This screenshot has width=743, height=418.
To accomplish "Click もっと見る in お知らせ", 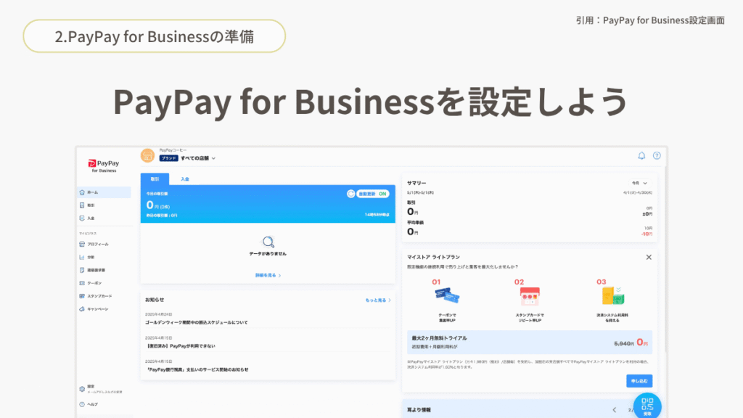I will [x=377, y=300].
